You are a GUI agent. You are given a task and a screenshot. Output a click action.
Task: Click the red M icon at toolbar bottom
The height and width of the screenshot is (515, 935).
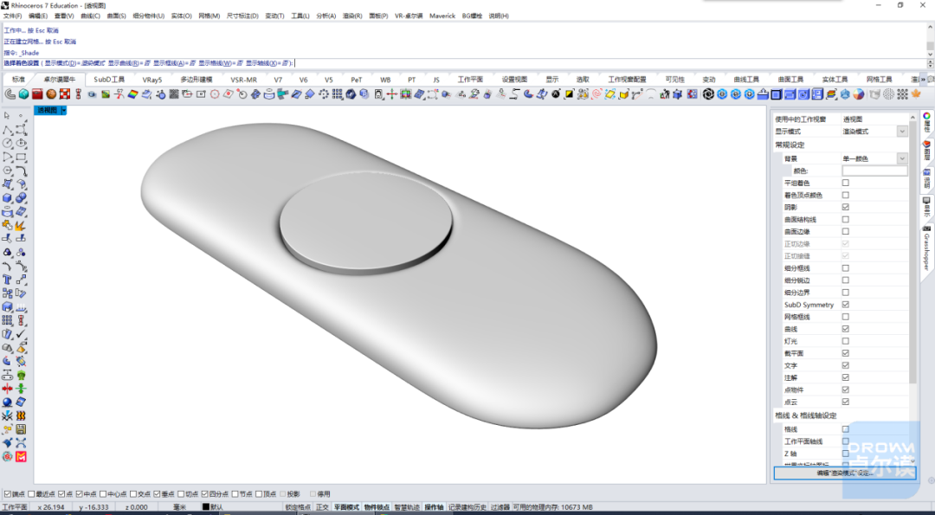[x=21, y=457]
